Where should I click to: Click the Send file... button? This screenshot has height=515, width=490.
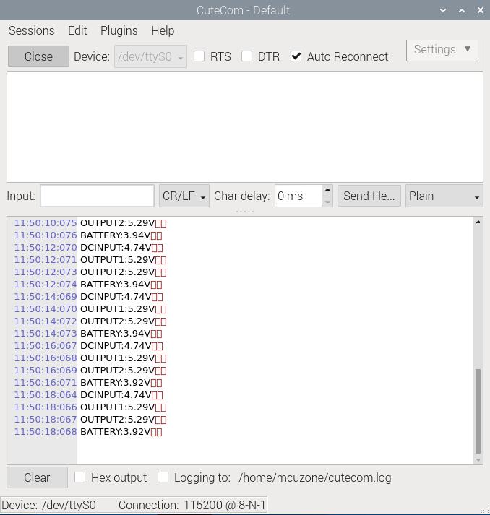point(369,196)
